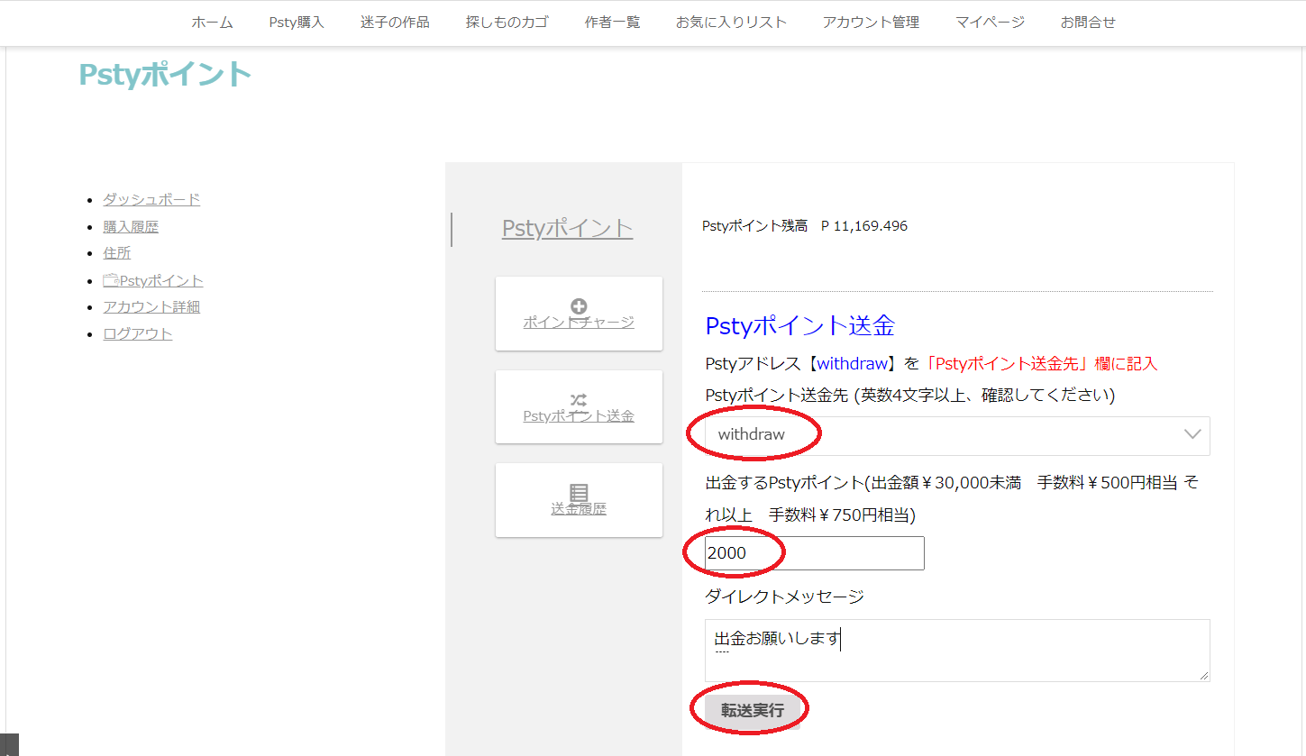
Task: Click plus icon on ポイントチャージ card
Action: 579,307
